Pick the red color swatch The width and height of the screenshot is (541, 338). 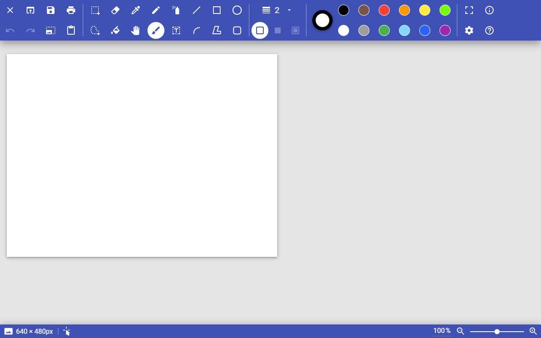[x=384, y=10]
